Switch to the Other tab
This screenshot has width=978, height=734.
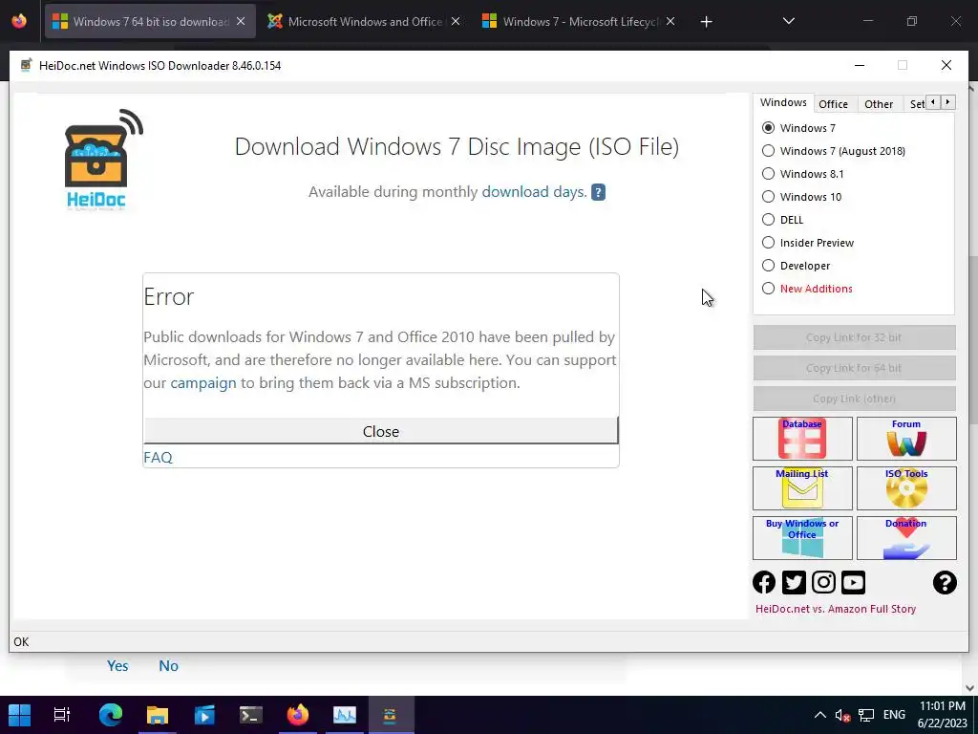(x=879, y=103)
